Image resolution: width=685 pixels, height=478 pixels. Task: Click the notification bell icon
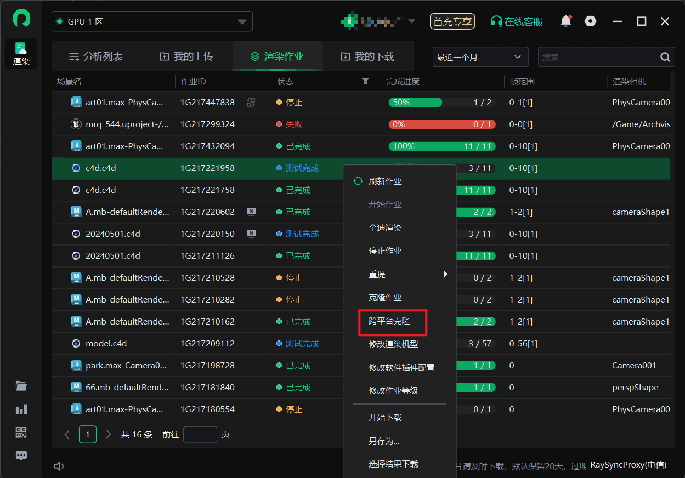[565, 21]
